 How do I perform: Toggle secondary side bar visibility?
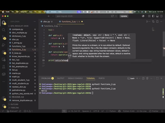tap(161, 16)
